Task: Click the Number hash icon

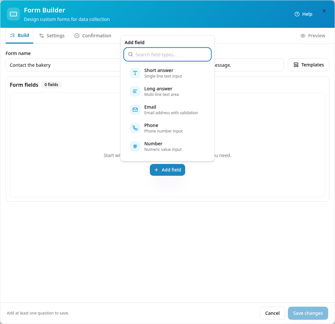Action: point(135,146)
